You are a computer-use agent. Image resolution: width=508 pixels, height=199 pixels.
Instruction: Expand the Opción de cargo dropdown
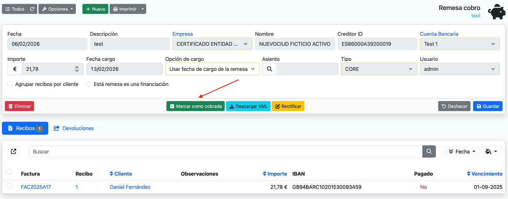coord(212,69)
